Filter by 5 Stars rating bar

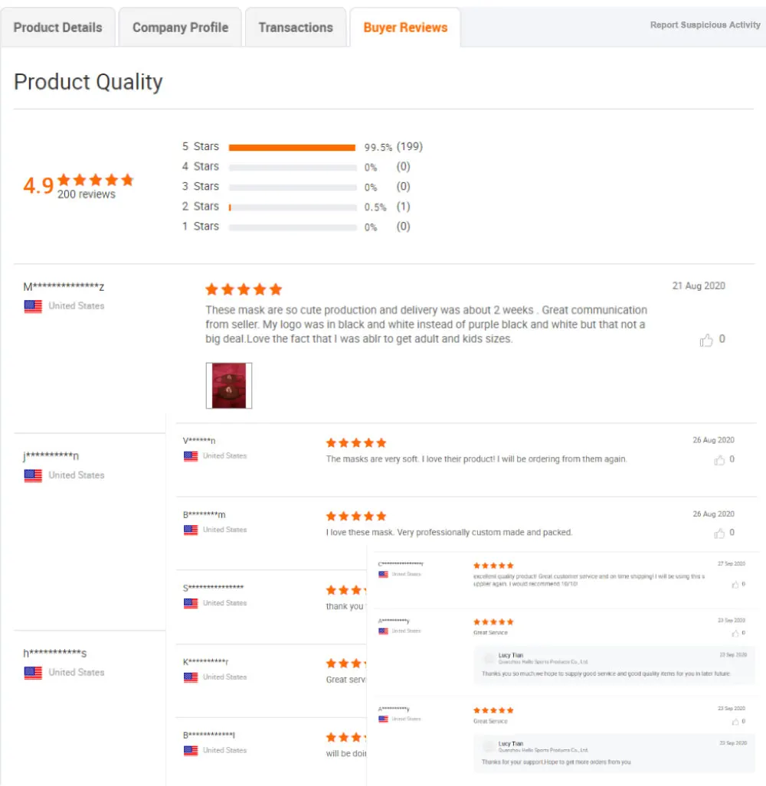pyautogui.click(x=292, y=148)
